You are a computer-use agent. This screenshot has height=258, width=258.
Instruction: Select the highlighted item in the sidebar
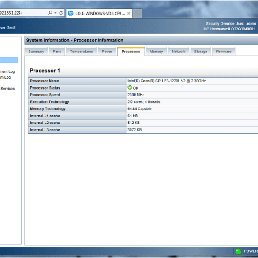9,60
